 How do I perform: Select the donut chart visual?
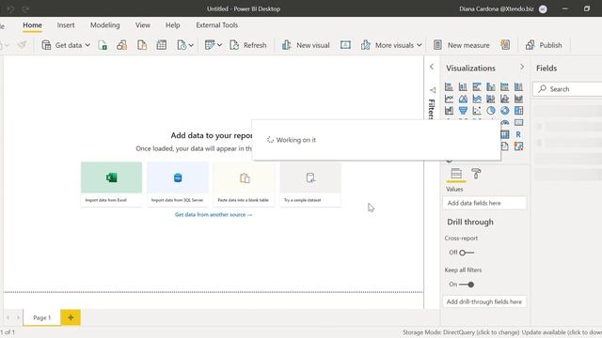[504, 111]
